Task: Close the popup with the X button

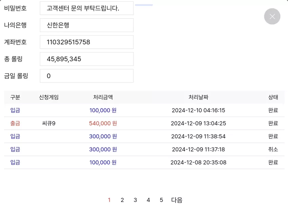Action: coord(272,16)
